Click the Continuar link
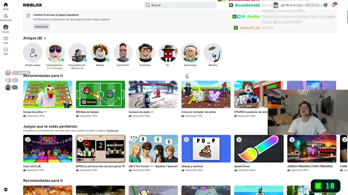The height and width of the screenshot is (195, 348). [x=113, y=131]
